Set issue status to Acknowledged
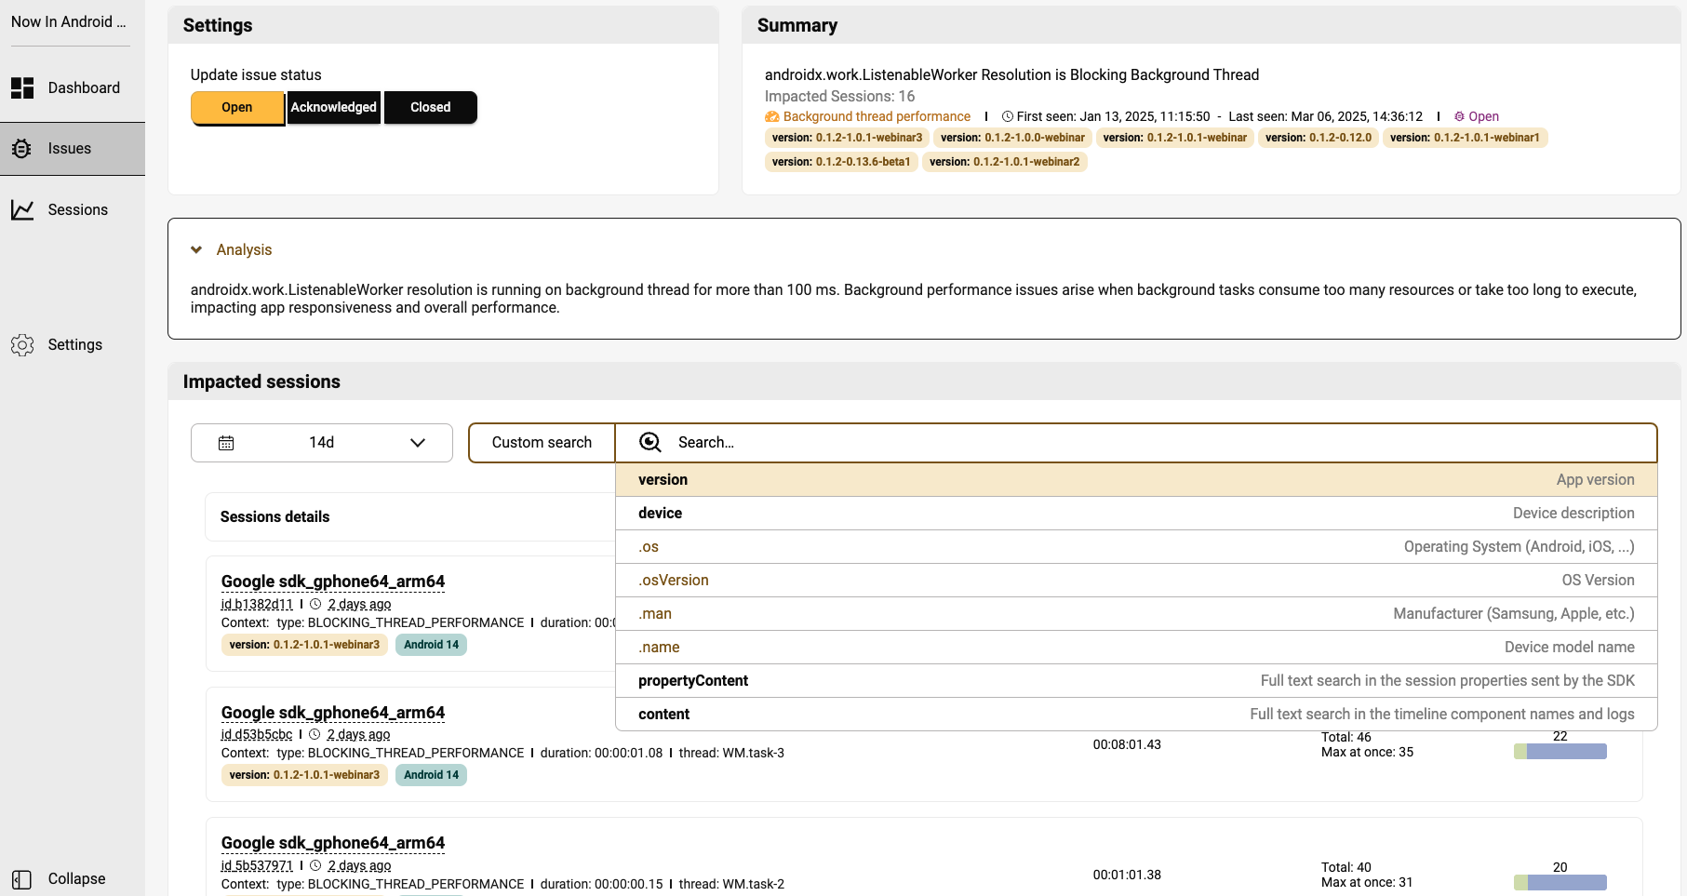Viewport: 1687px width, 896px height. point(333,108)
